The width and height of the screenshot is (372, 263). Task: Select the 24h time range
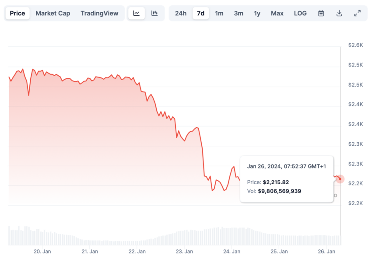click(181, 13)
